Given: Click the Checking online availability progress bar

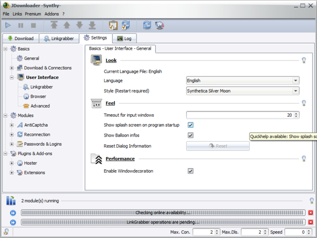Looking at the screenshot, I should click(x=163, y=213).
